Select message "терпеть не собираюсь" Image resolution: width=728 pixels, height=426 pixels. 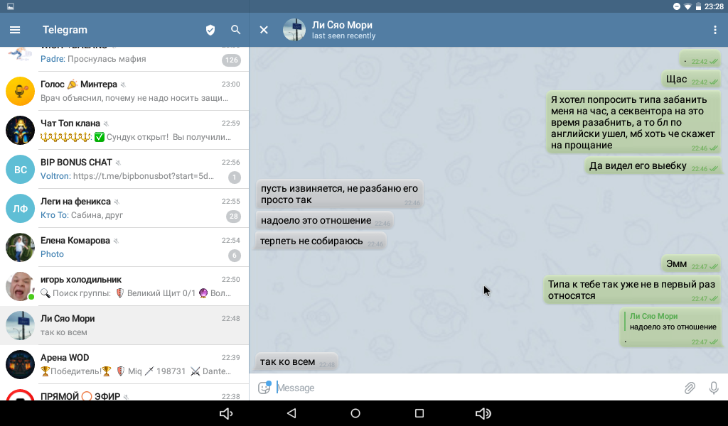(x=321, y=241)
